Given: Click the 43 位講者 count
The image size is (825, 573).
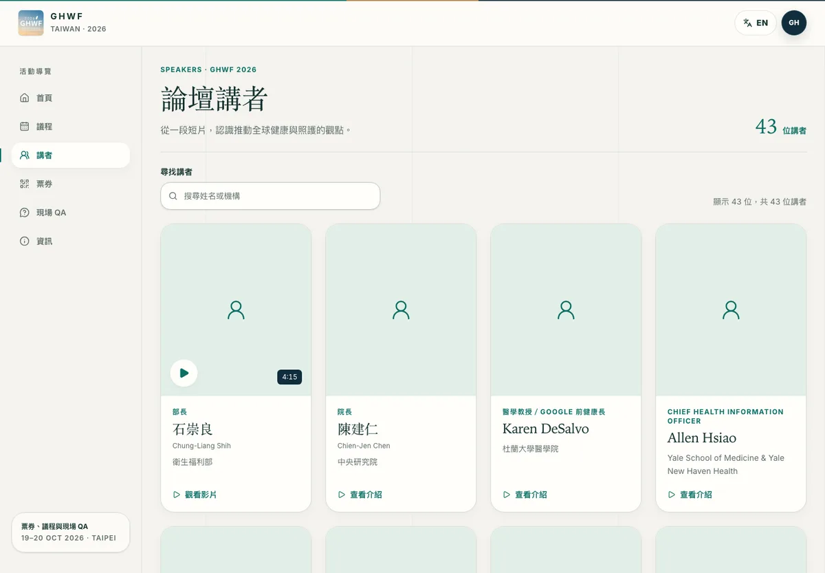Looking at the screenshot, I should tap(781, 128).
